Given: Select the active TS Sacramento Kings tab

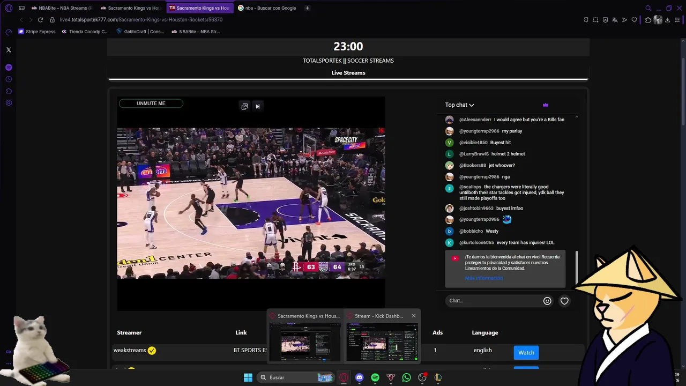Looking at the screenshot, I should click(x=199, y=8).
